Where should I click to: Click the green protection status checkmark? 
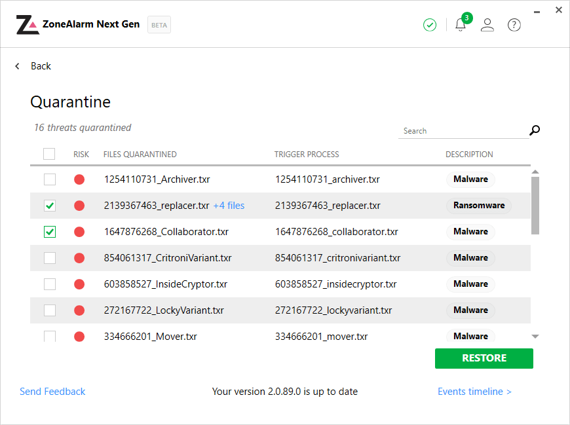430,25
